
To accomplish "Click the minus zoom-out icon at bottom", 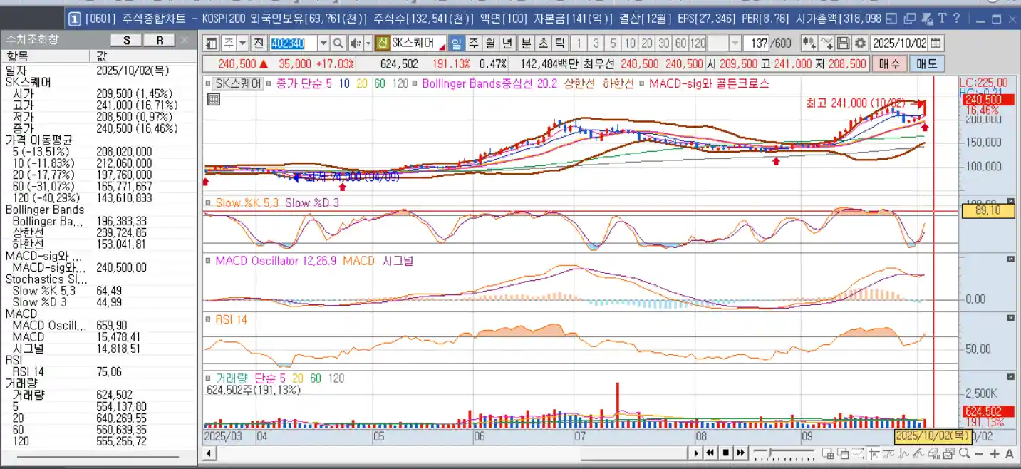I will [979, 453].
